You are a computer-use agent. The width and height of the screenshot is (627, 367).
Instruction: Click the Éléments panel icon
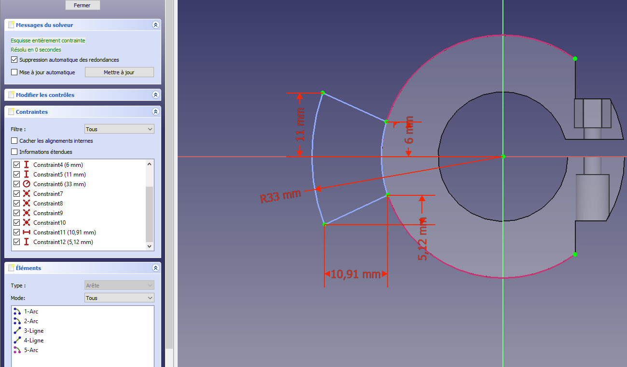point(11,268)
